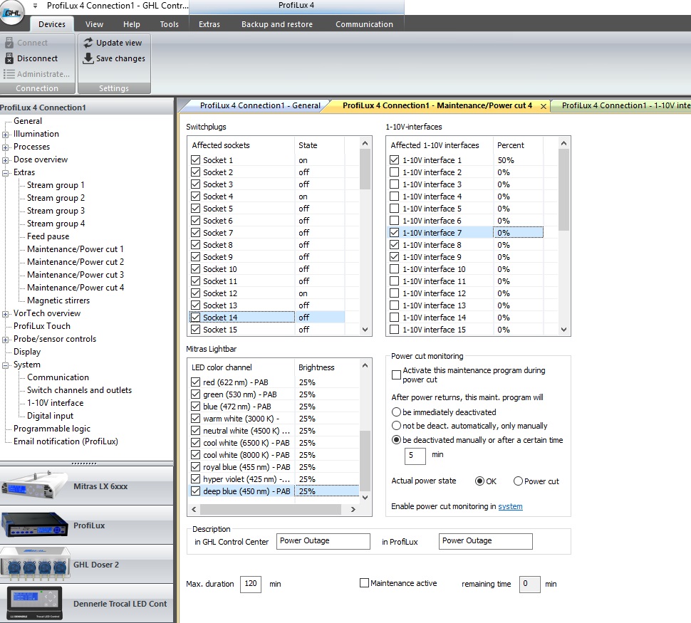Open Switch channels and outlets item
Screen dimensions: 691x623
(x=79, y=390)
